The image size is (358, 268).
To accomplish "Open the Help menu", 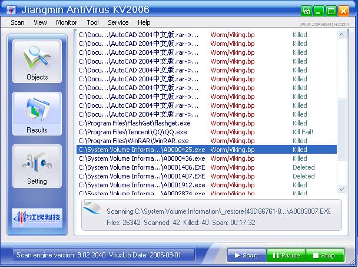I will pyautogui.click(x=144, y=22).
